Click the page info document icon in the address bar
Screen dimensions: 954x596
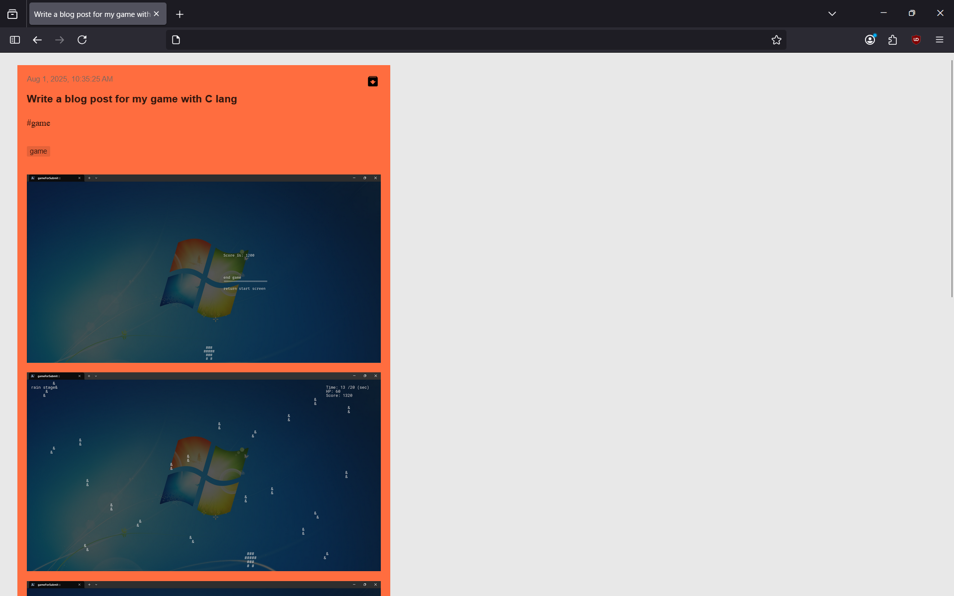176,40
